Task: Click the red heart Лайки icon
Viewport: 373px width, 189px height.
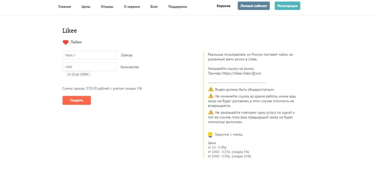Action: [x=66, y=42]
